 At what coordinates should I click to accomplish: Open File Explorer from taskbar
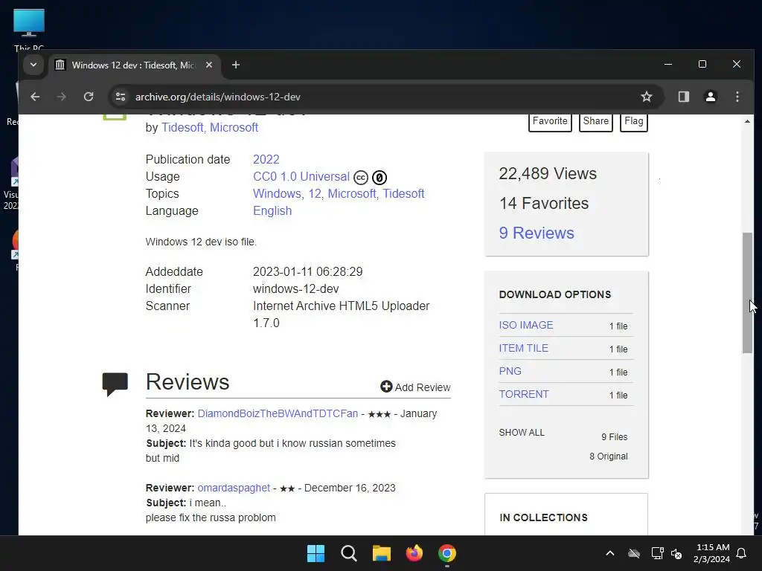coord(382,553)
